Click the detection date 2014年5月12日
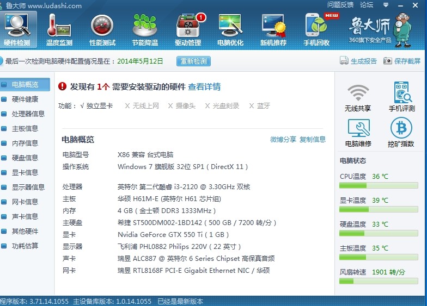This screenshot has height=306, width=427. tap(140, 61)
